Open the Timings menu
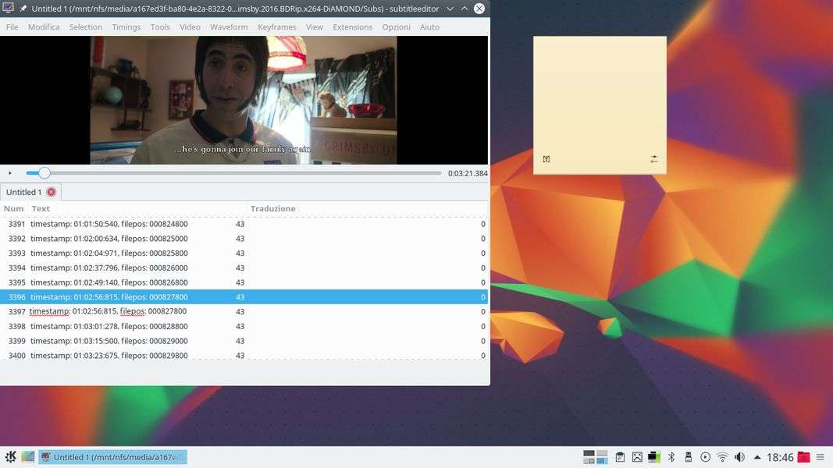833x468 pixels. [x=126, y=27]
